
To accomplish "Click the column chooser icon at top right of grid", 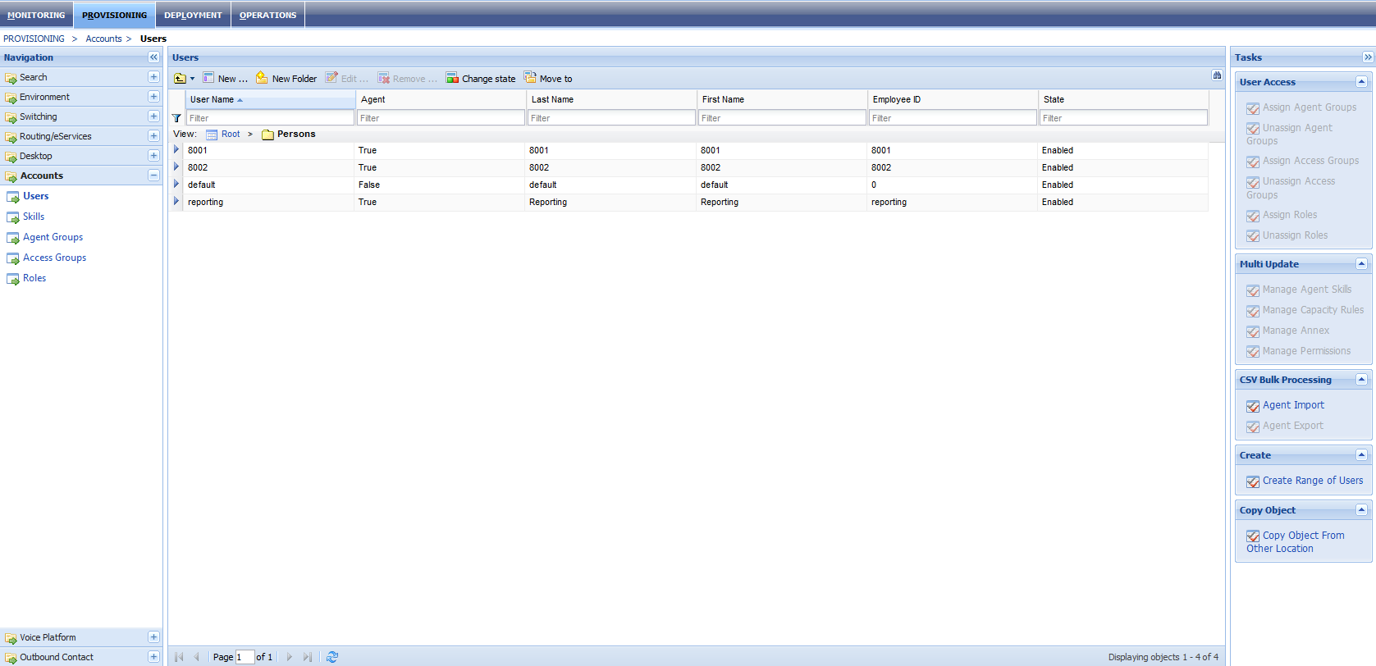I will coord(1217,75).
